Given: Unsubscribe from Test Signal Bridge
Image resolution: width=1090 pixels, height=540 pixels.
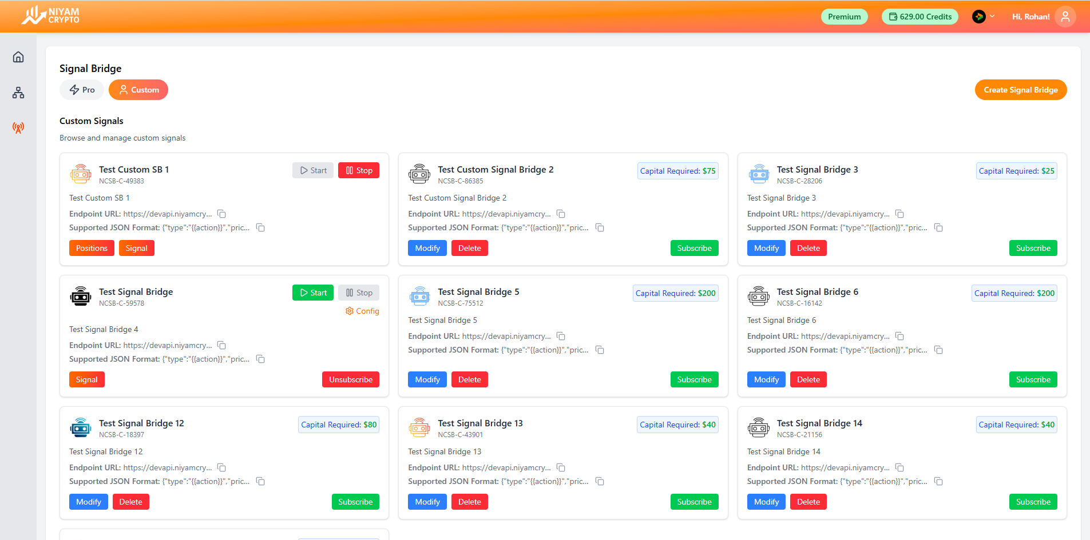Looking at the screenshot, I should 350,379.
